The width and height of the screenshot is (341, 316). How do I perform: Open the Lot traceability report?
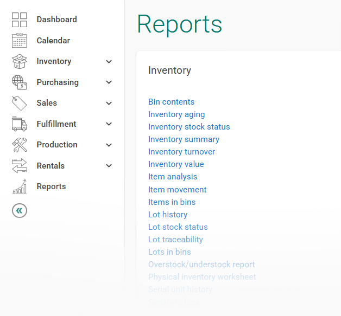(x=175, y=240)
